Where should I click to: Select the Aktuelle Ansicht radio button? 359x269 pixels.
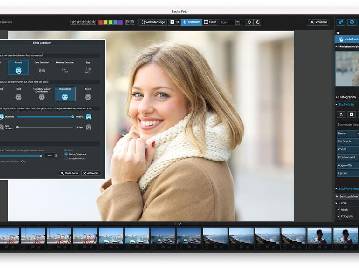click(x=66, y=159)
